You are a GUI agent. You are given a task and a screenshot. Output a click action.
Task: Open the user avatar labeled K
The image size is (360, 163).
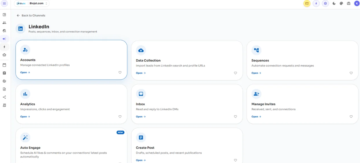click(357, 3)
